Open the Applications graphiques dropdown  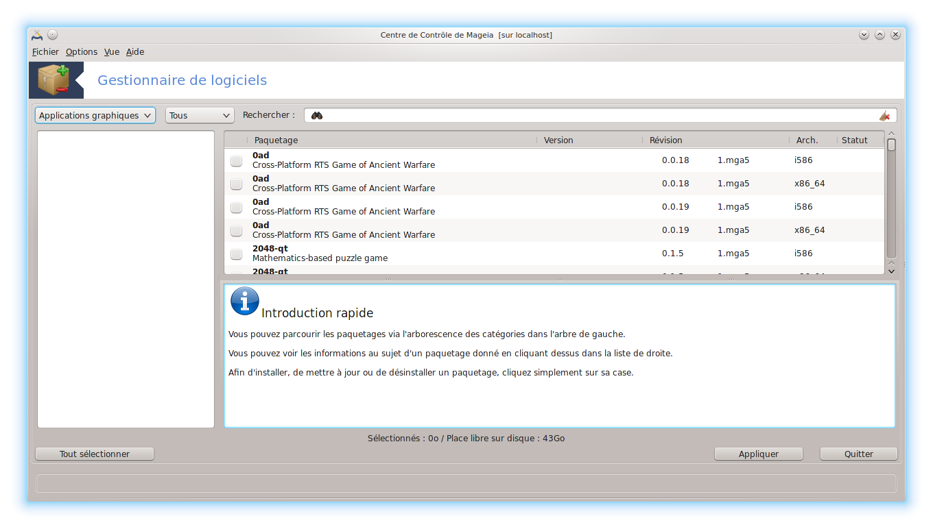click(x=95, y=116)
